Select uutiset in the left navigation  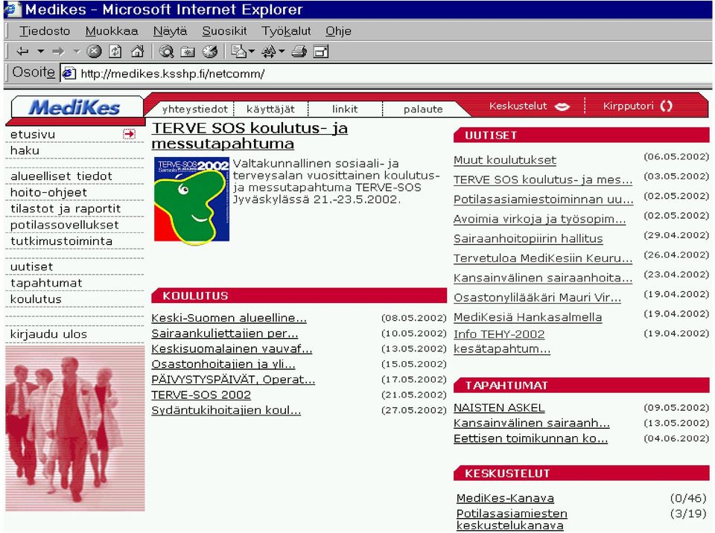point(31,266)
